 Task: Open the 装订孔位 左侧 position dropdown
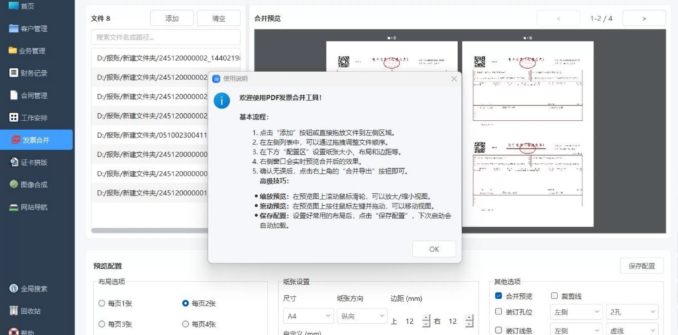(x=576, y=312)
